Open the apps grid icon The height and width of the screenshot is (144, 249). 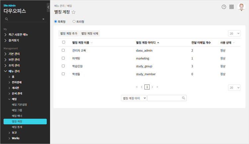coord(232,7)
